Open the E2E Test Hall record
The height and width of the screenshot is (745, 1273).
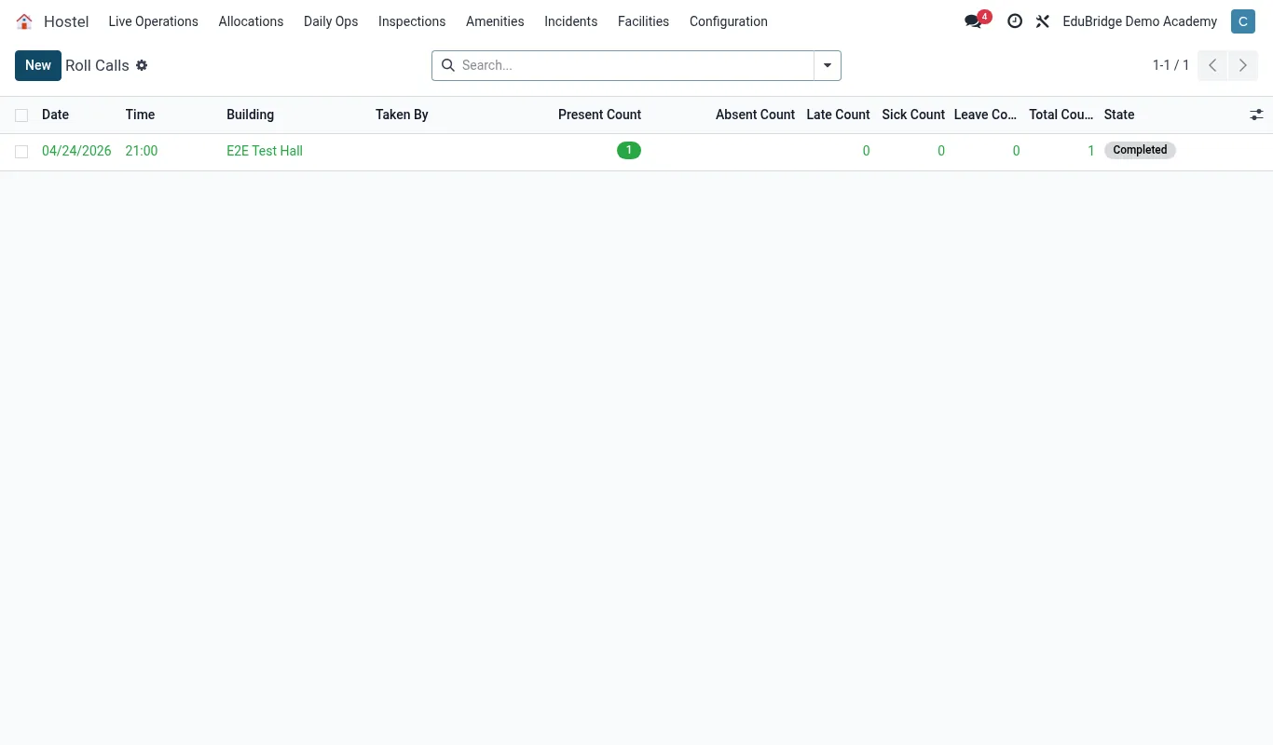click(265, 151)
